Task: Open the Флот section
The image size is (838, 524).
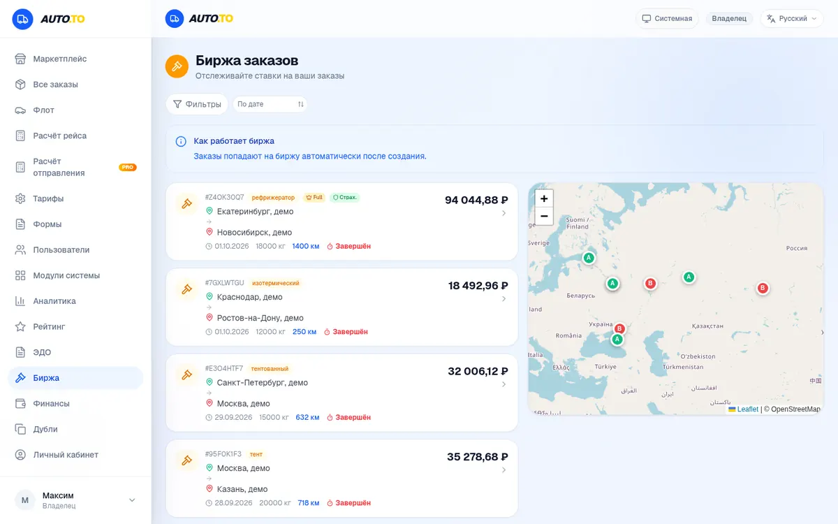Action: coord(75,110)
